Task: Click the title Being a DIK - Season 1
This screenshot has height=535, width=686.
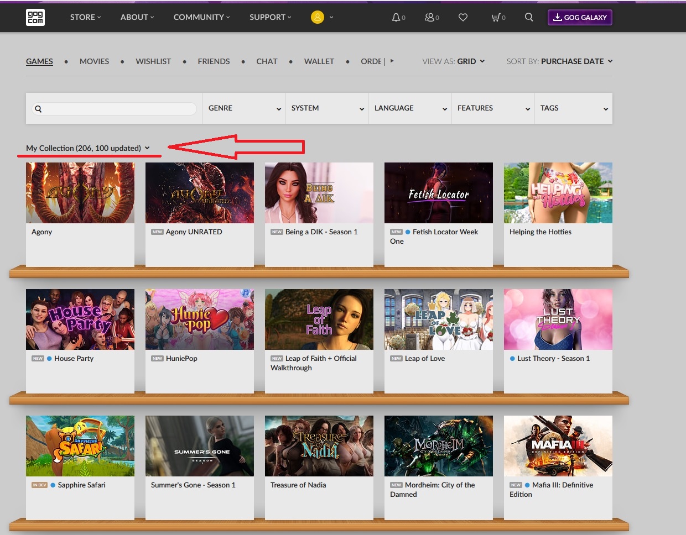Action: click(321, 232)
